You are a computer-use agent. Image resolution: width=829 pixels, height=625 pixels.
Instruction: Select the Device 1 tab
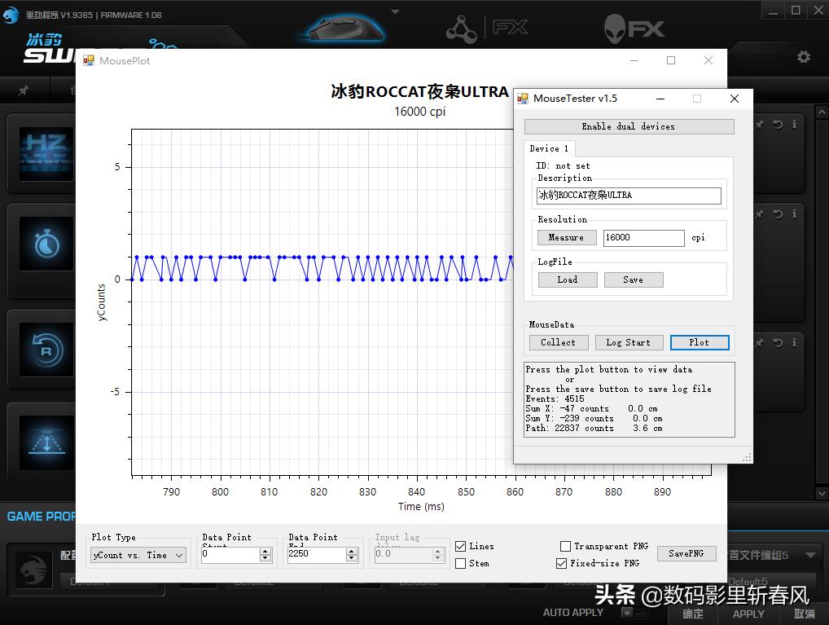pos(549,148)
